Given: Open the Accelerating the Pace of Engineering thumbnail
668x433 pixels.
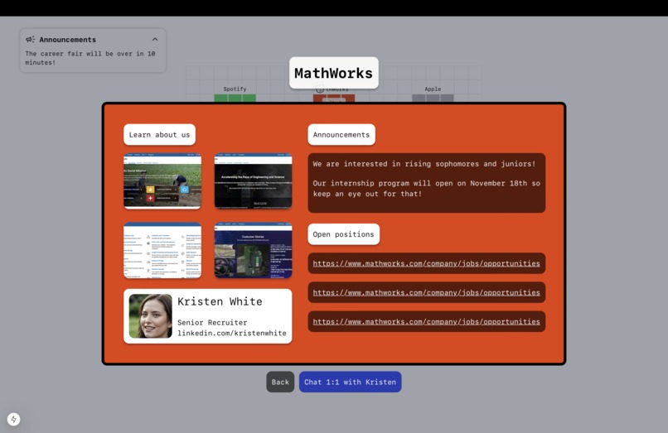Looking at the screenshot, I should (x=253, y=181).
